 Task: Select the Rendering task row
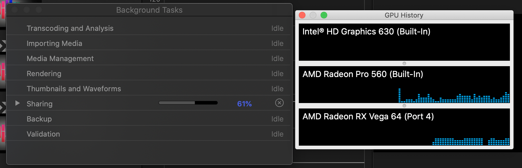44,74
